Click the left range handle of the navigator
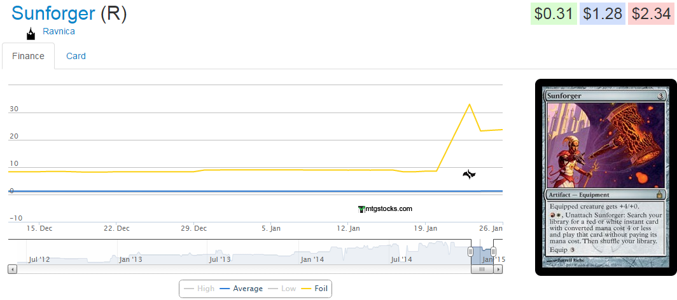The image size is (677, 300). pos(471,252)
